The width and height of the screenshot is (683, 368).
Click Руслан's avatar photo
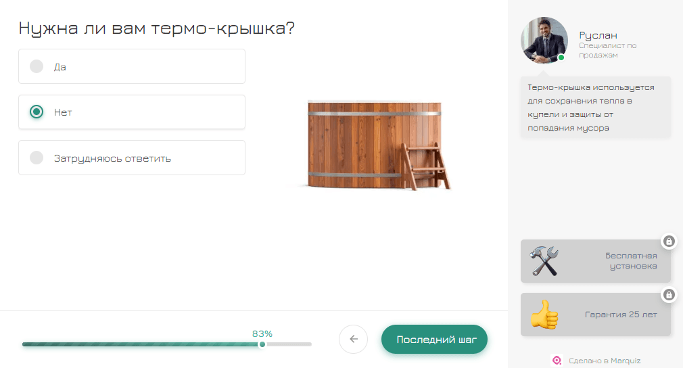pos(544,40)
